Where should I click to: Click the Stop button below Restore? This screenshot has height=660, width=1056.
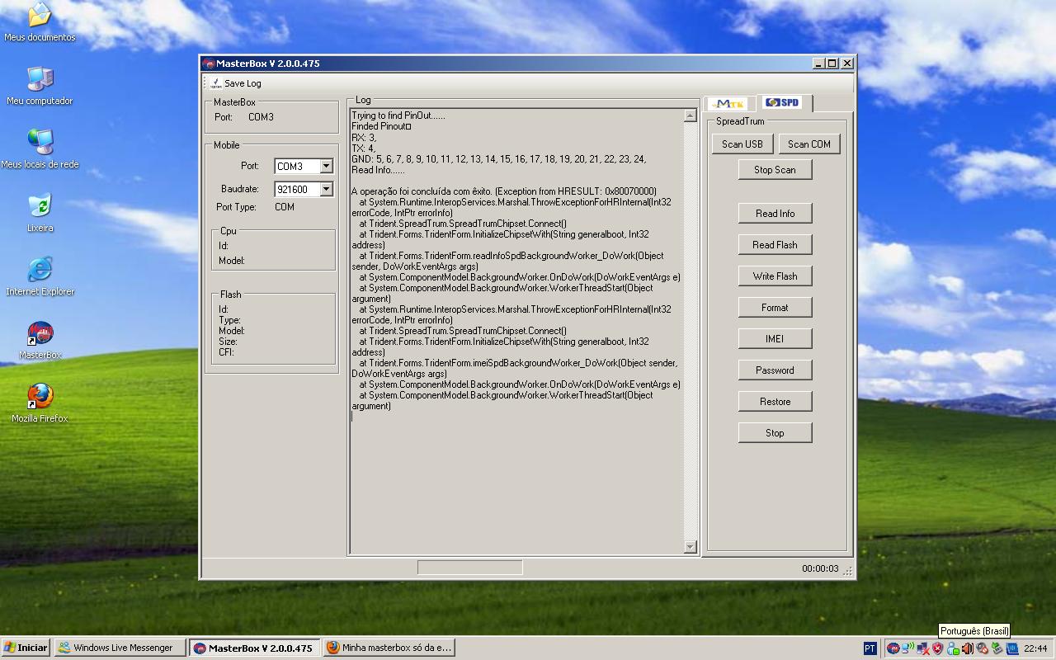(775, 432)
